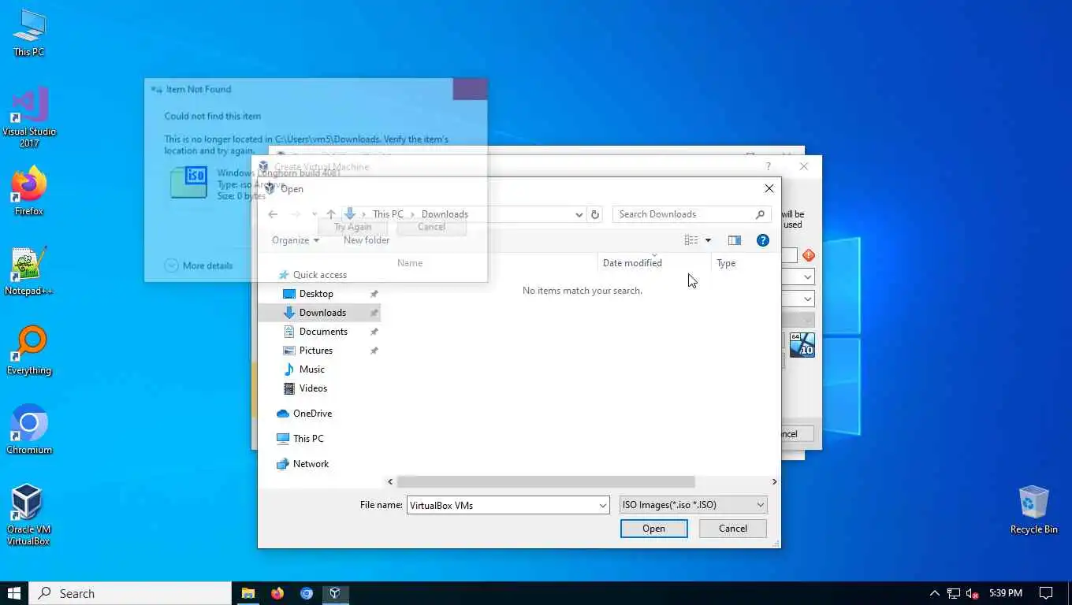Toggle the preview pane in Open dialog
The image size is (1072, 605).
tap(734, 240)
